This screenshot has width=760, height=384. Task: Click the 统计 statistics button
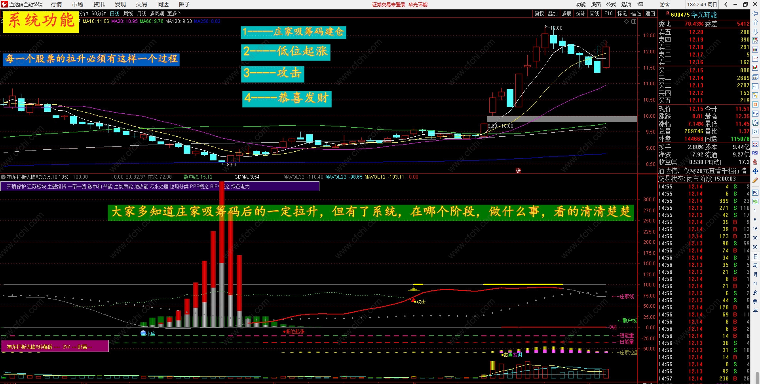pyautogui.click(x=580, y=13)
